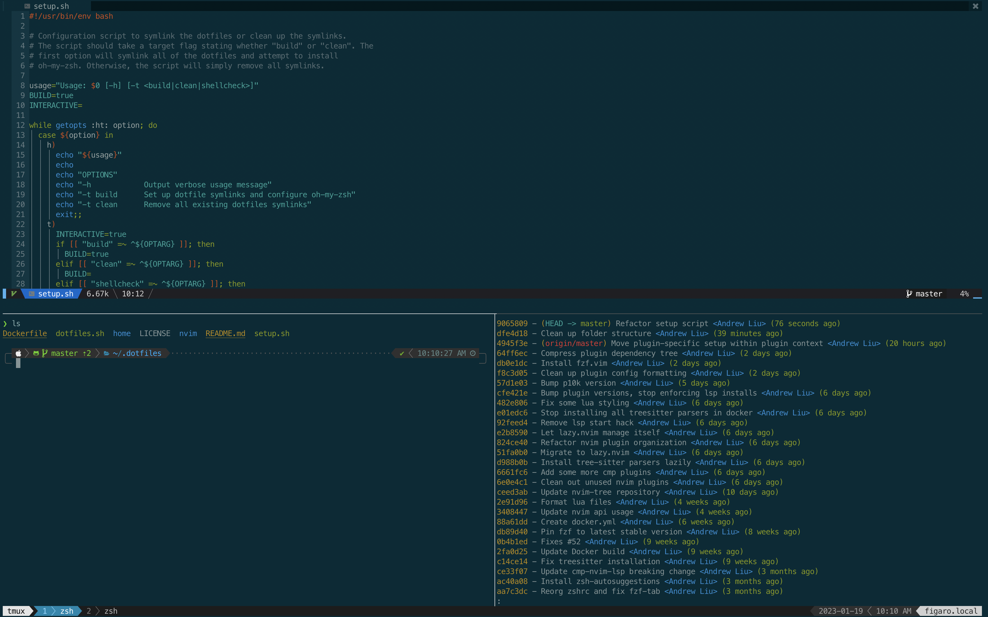
Task: Click the usage= assignment on line 8
Action: click(144, 86)
